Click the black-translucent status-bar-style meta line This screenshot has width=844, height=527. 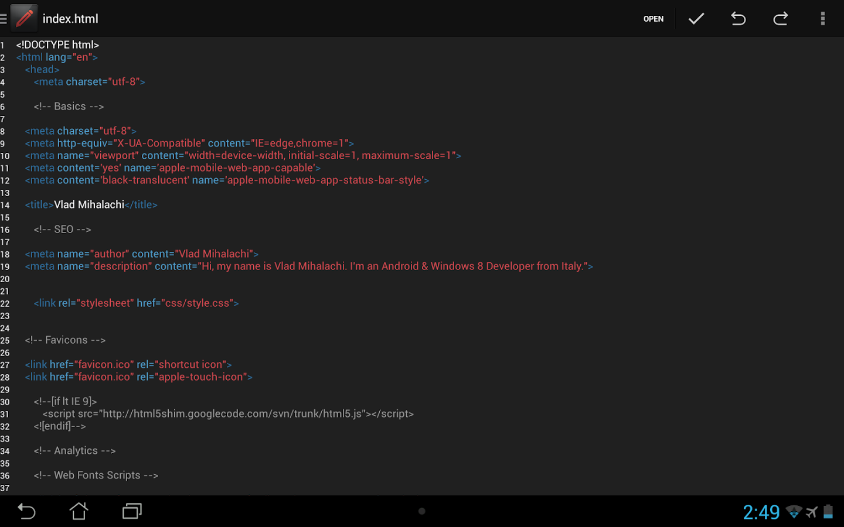227,180
